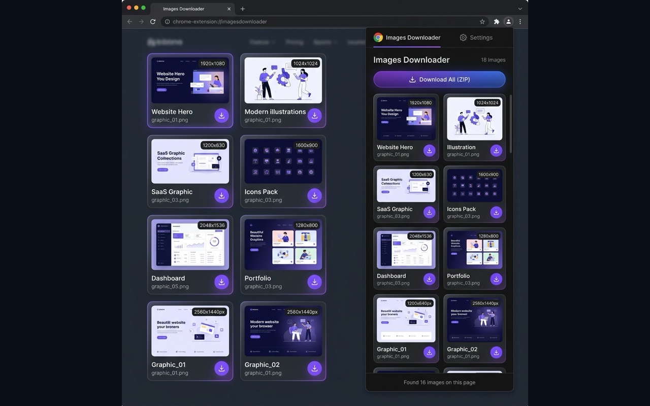Click the Settings gear icon

coord(463,38)
